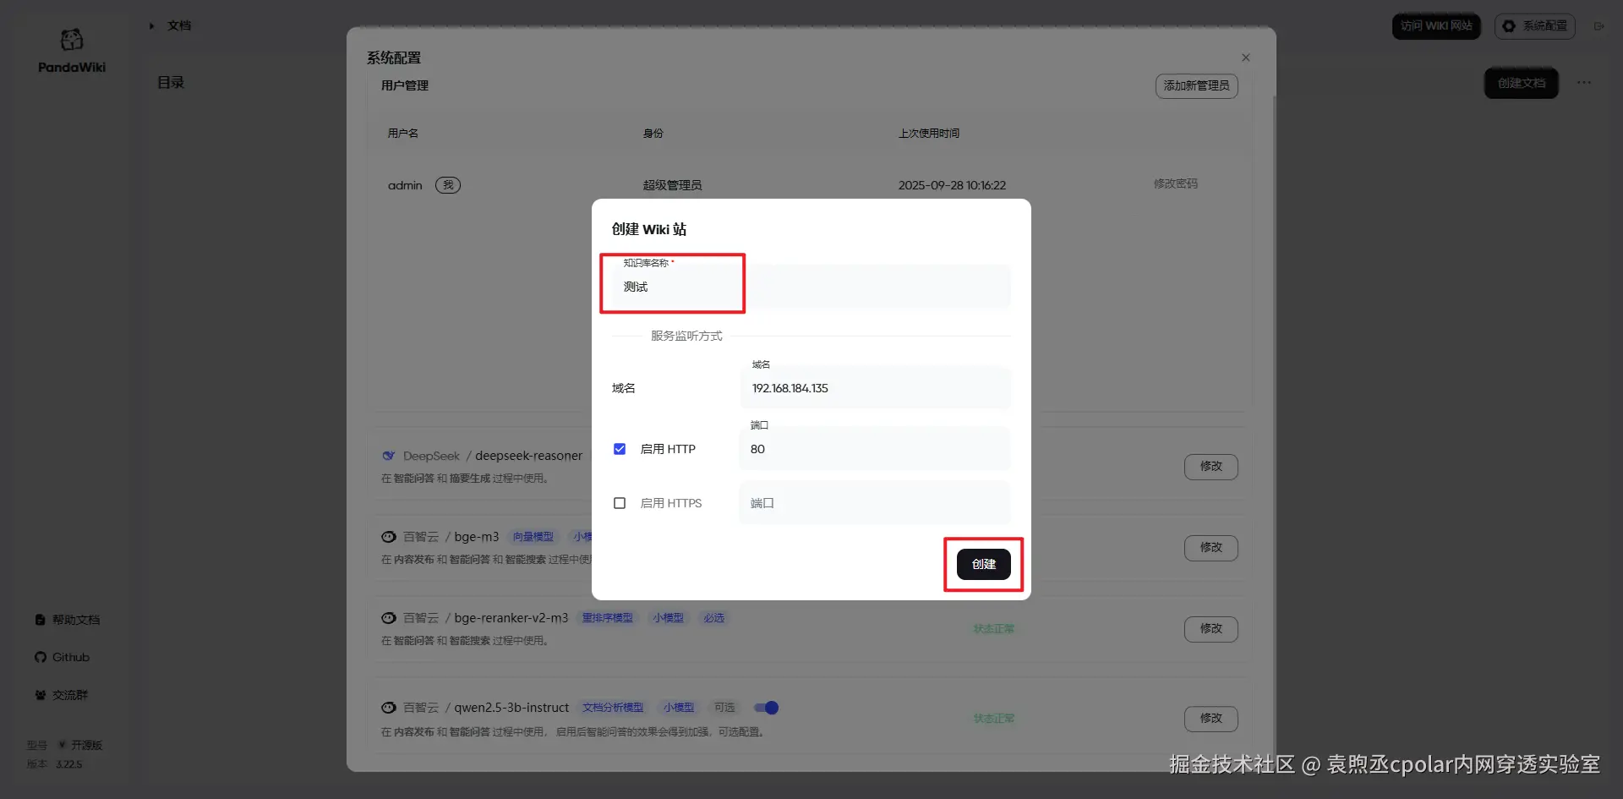The height and width of the screenshot is (799, 1623).
Task: Toggle off the qwen2.5-3b-instruct model switch
Action: point(767,708)
